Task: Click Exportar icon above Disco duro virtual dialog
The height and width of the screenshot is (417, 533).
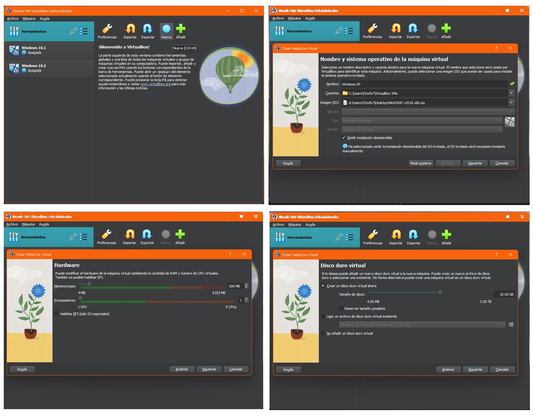Action: click(x=414, y=235)
